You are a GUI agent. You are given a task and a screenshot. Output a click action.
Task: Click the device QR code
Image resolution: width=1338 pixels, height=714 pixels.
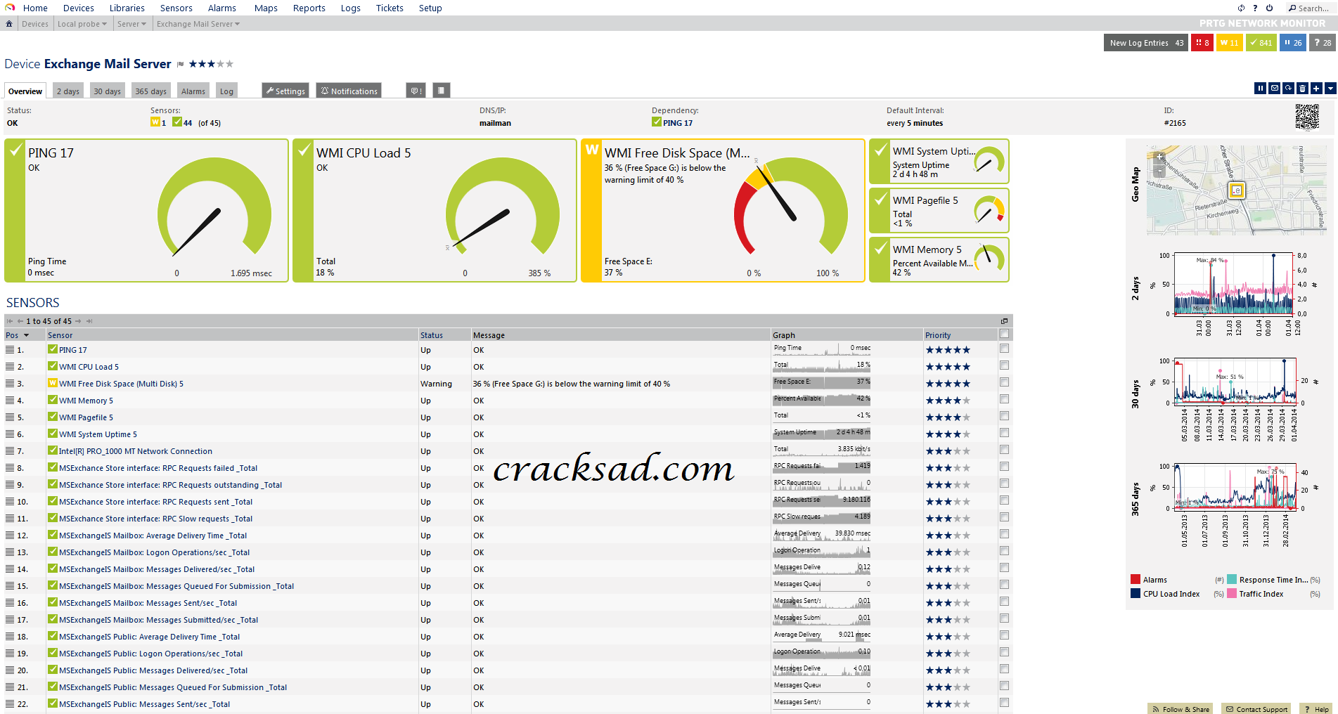click(1307, 117)
